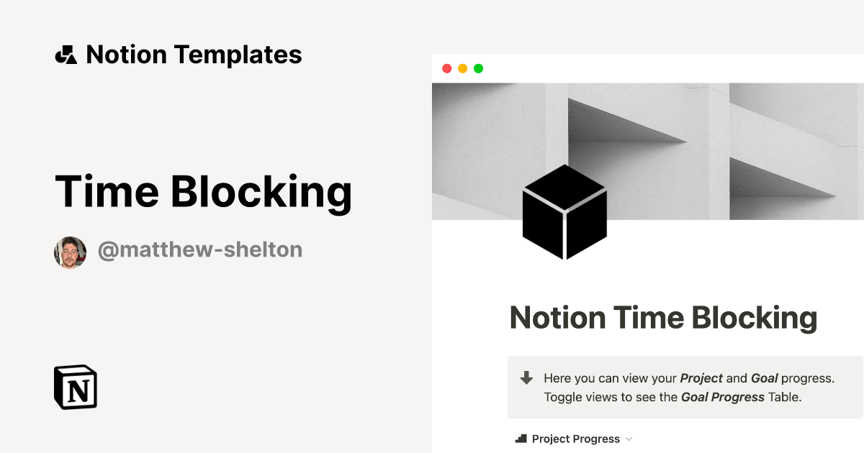Image resolution: width=864 pixels, height=453 pixels.
Task: Click the Project Progress view icon
Action: pyautogui.click(x=521, y=439)
